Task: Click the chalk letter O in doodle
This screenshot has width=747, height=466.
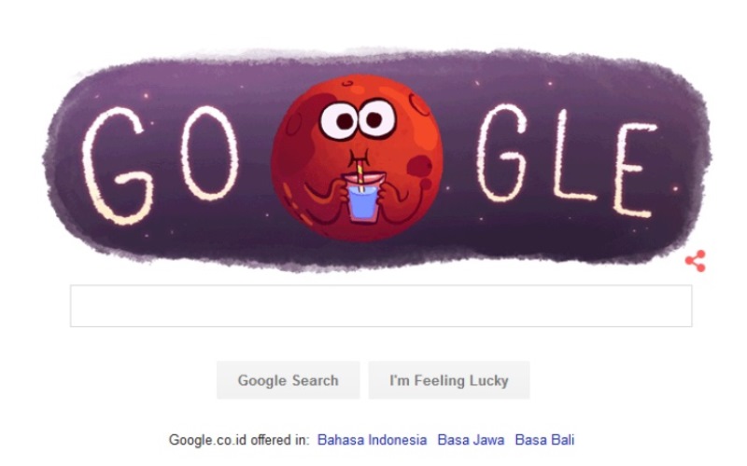Action: (209, 153)
